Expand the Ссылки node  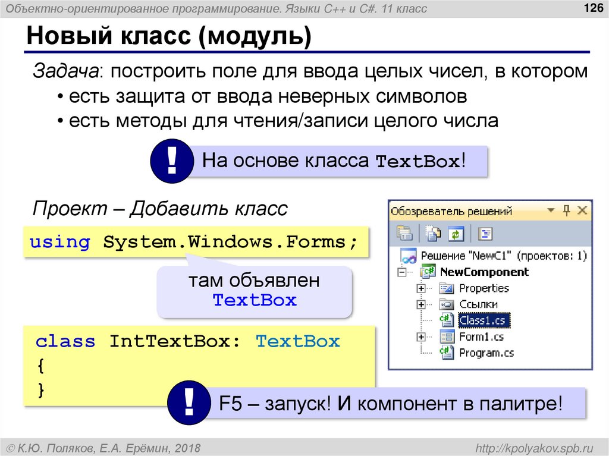pos(420,304)
